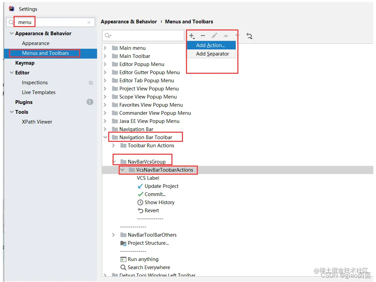Select Favorites View Popup Menu row
The image size is (376, 282).
[x=151, y=105]
